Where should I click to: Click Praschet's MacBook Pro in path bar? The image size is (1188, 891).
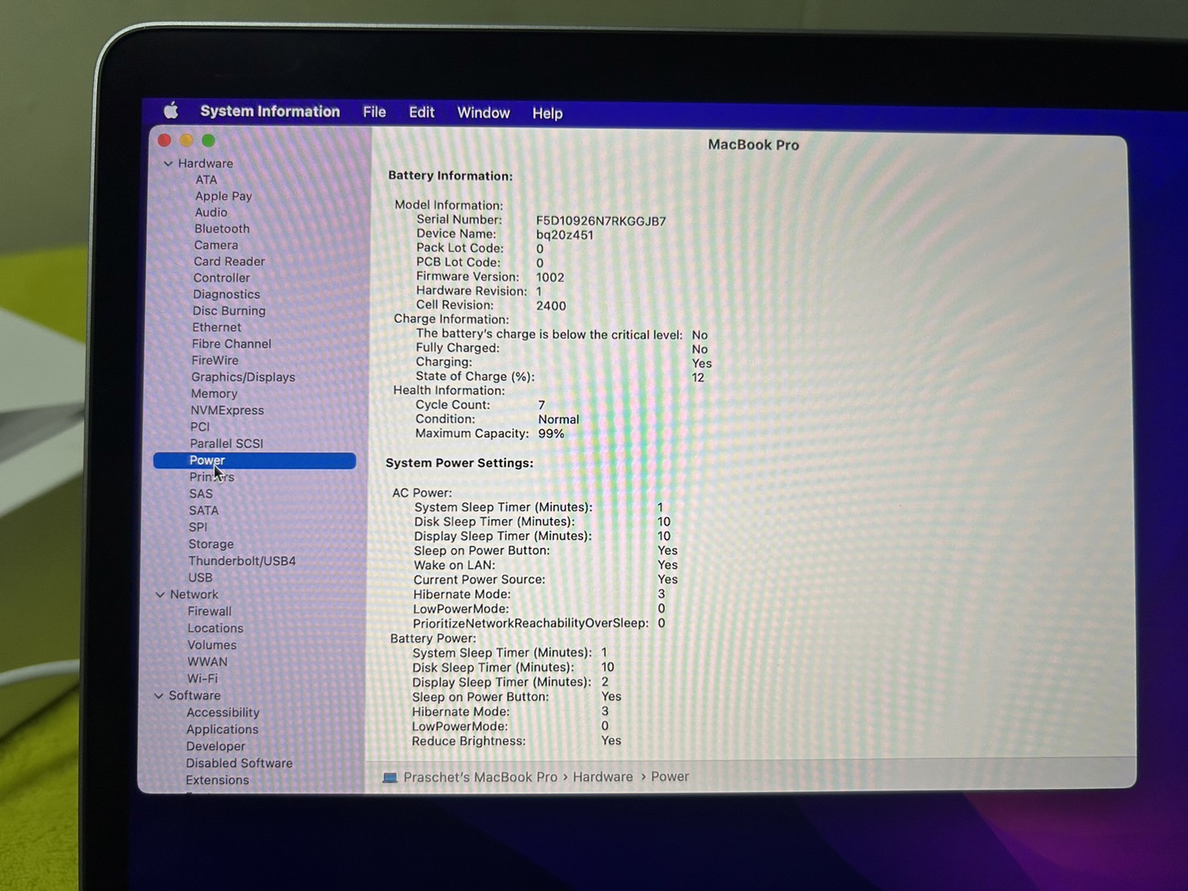click(480, 777)
